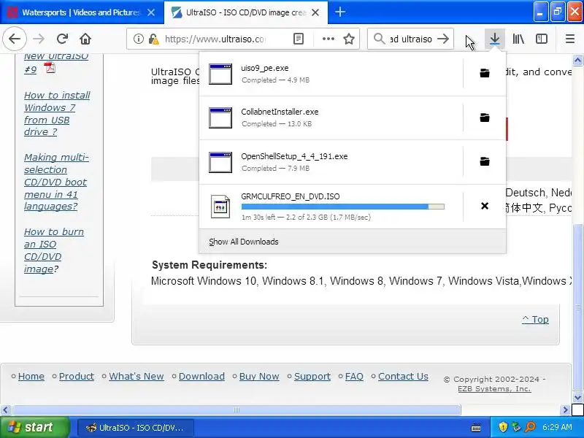
Task: Click the horizontal scrollbar left arrow
Action: pyautogui.click(x=5, y=410)
